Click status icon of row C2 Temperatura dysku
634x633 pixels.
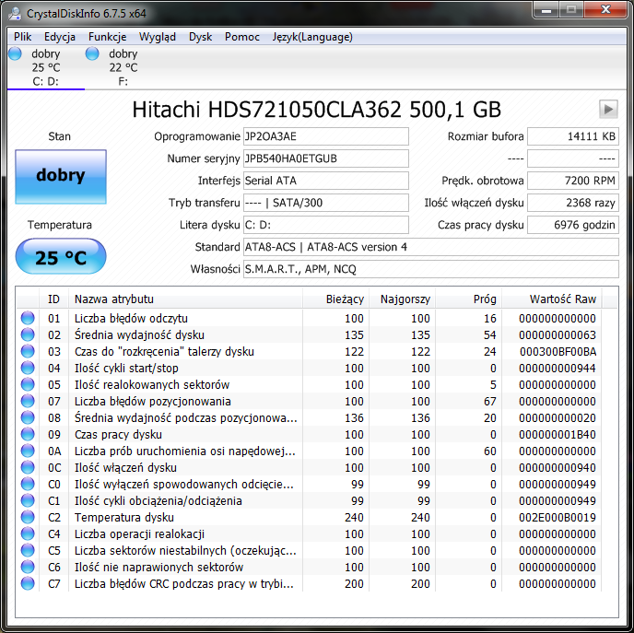pyautogui.click(x=28, y=517)
